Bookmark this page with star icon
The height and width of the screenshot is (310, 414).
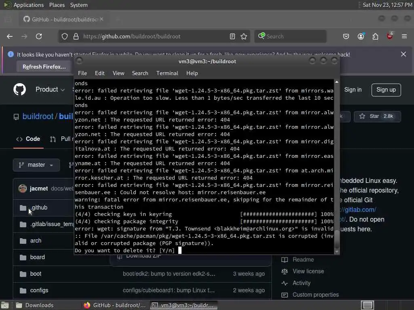click(x=244, y=36)
